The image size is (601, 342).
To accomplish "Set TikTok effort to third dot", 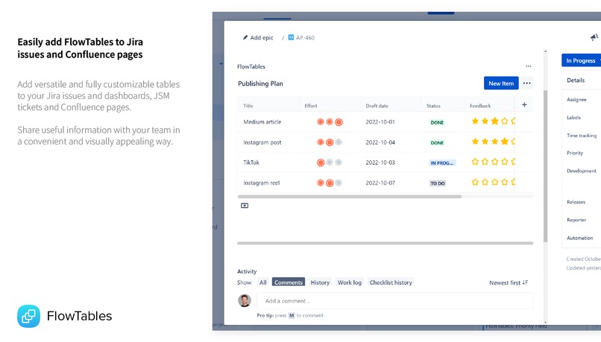I will [339, 162].
